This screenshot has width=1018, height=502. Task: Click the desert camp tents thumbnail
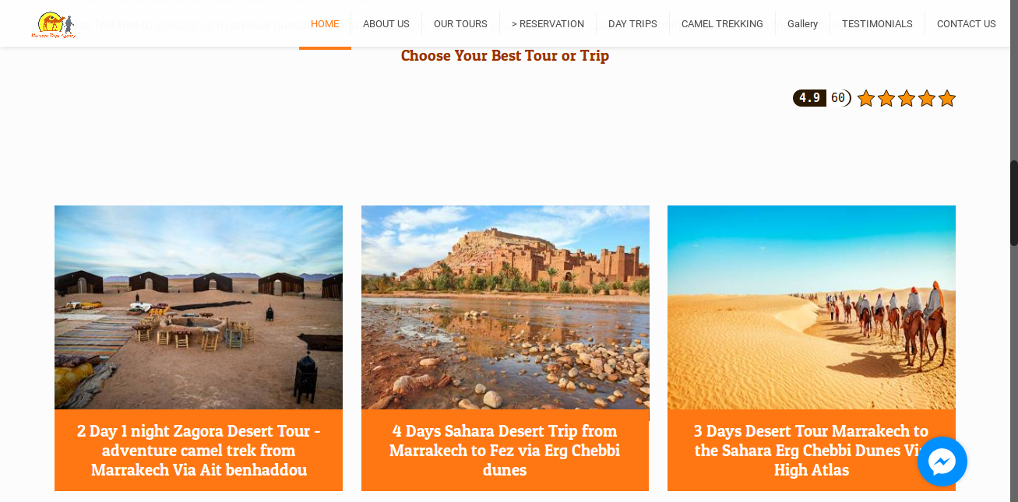199,307
